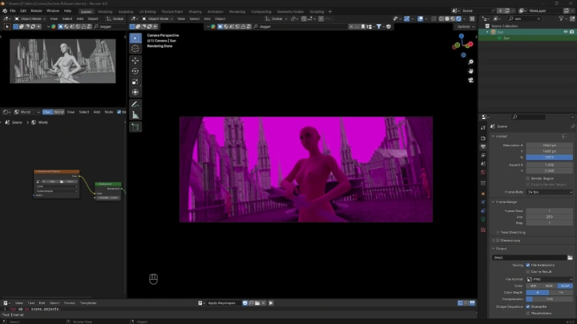Screen dimensions: 577x324
Task: Select color depth 8 button
Action: [x=537, y=293]
